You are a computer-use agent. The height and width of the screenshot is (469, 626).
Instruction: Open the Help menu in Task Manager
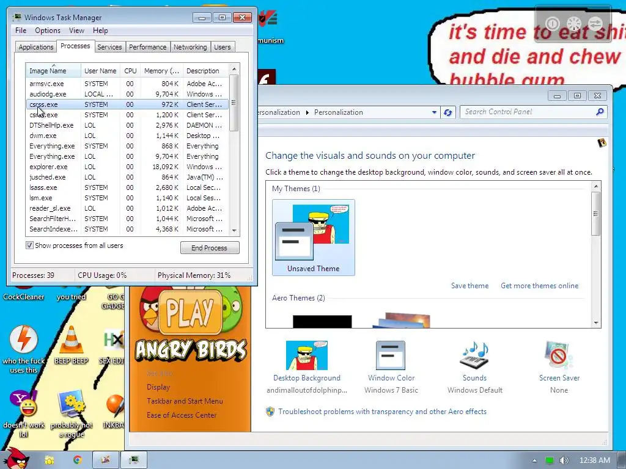(x=100, y=31)
